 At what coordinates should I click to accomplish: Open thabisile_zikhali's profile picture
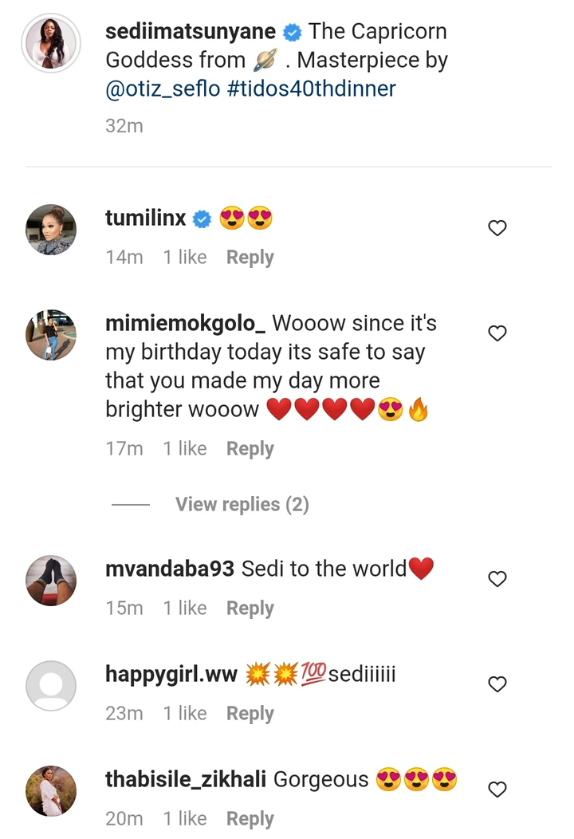tap(51, 790)
